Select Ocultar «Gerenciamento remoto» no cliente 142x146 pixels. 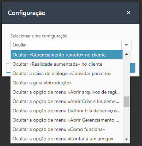click(67, 55)
